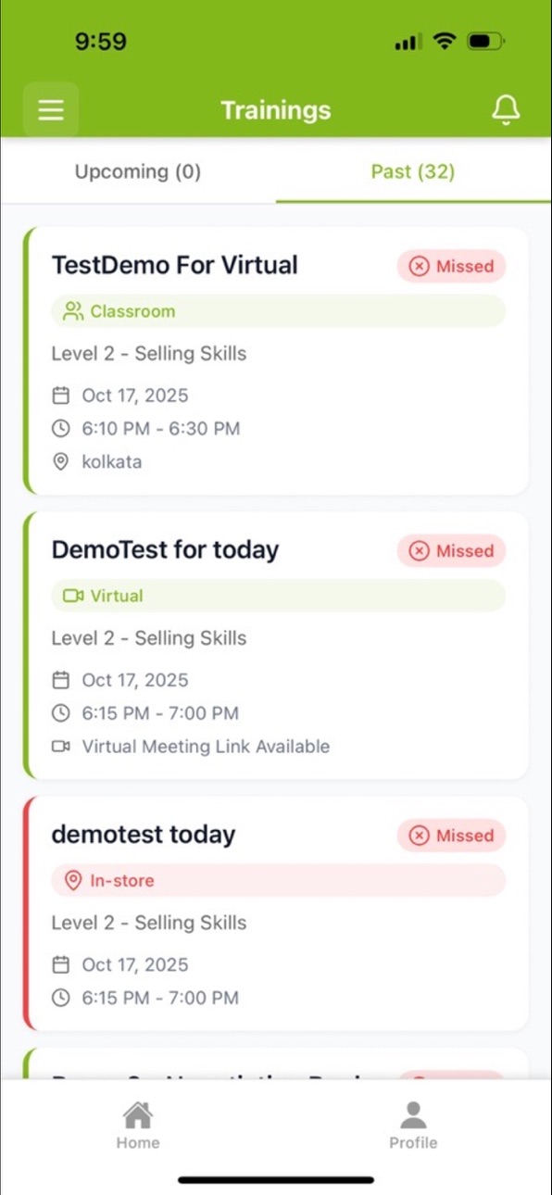Select the Past (32) tab

click(413, 171)
